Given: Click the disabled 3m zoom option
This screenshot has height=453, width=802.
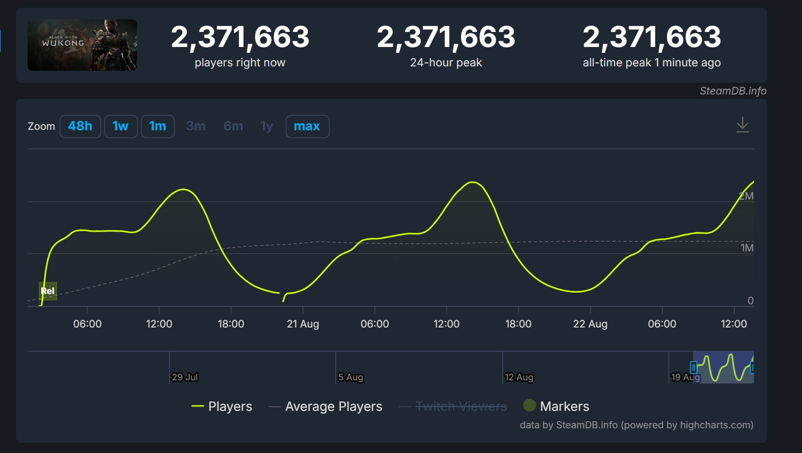Looking at the screenshot, I should [x=196, y=126].
